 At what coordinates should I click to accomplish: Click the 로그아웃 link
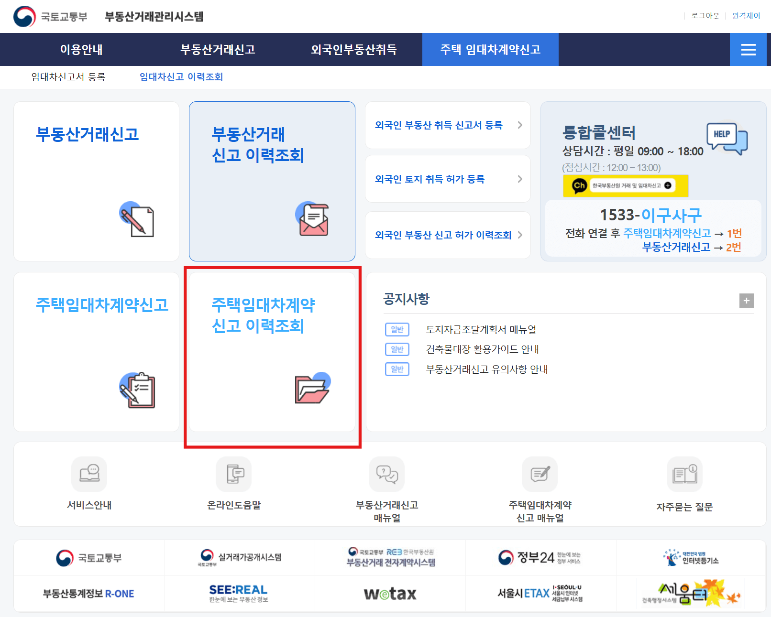705,16
